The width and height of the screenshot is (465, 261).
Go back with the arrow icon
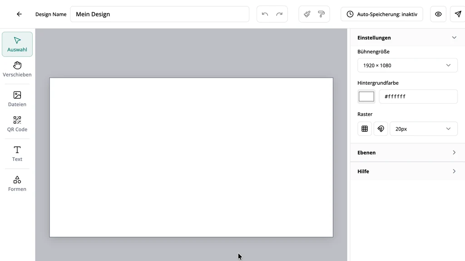click(19, 14)
